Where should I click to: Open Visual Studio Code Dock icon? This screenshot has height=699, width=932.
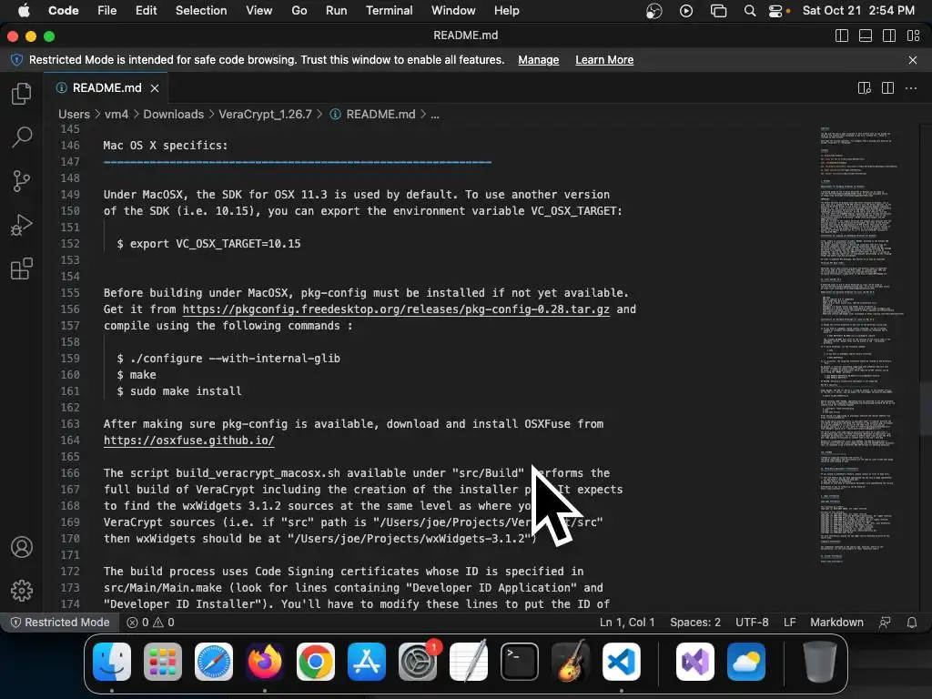[x=622, y=662]
